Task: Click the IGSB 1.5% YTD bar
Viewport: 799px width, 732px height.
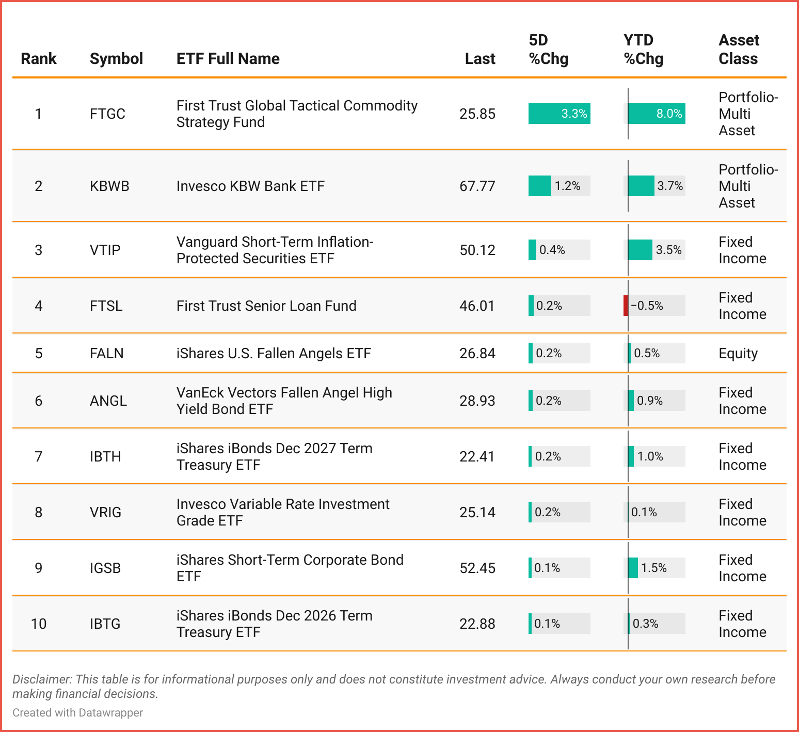Action: tap(633, 568)
